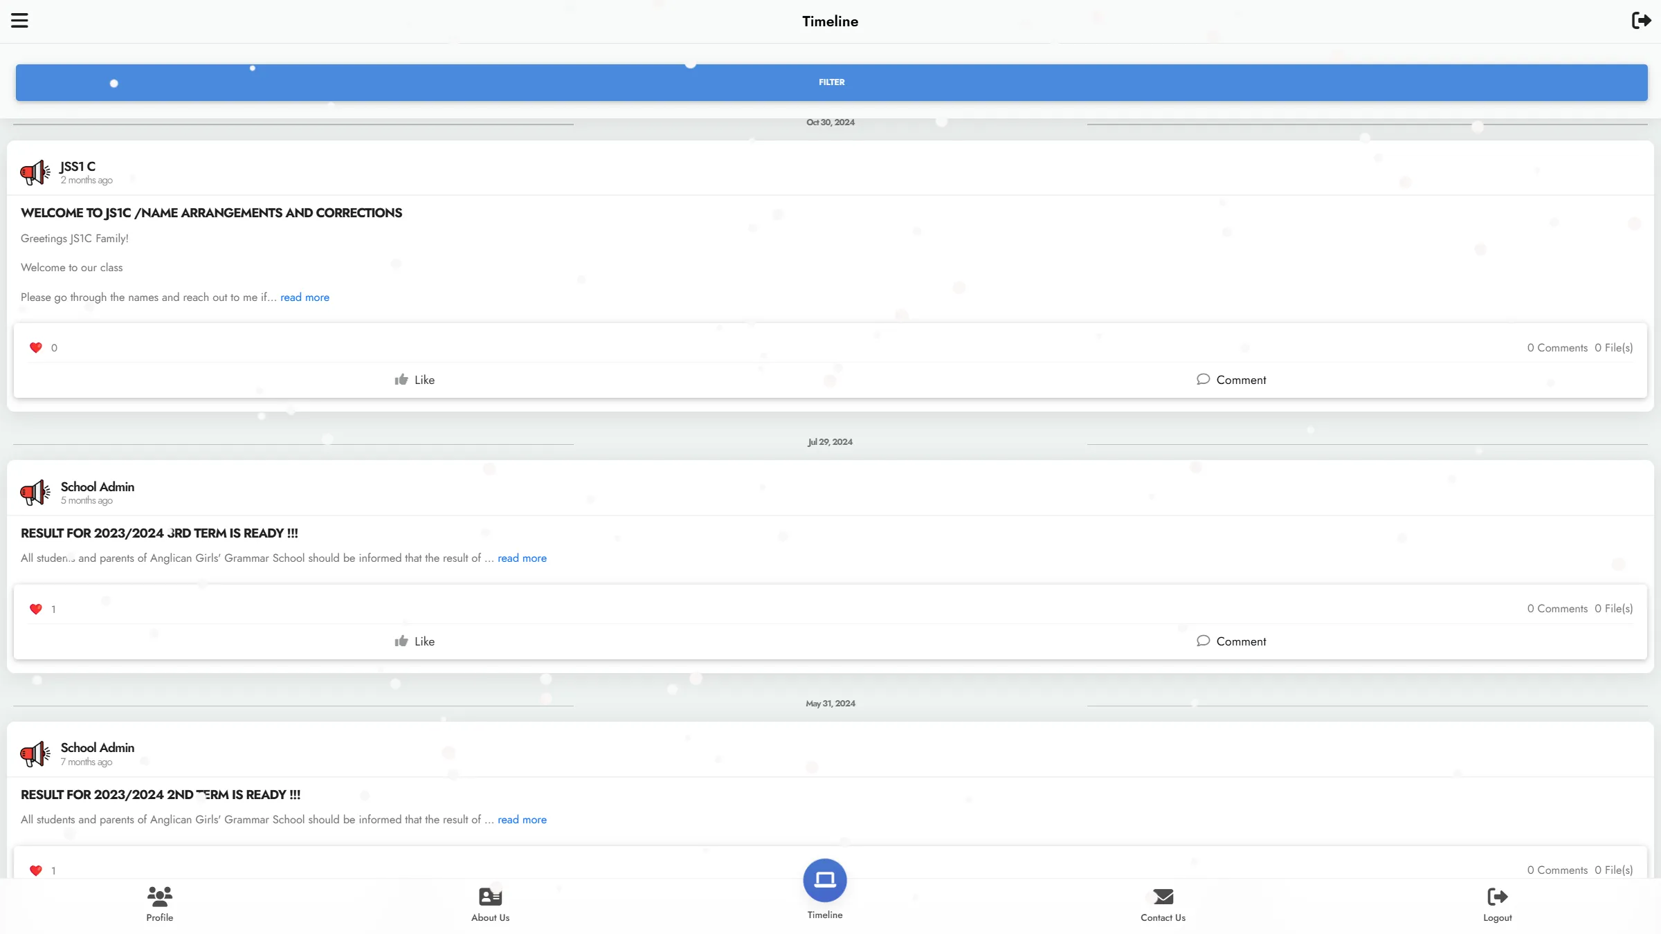
Task: Click Logout in the bottom bar
Action: point(1498,904)
